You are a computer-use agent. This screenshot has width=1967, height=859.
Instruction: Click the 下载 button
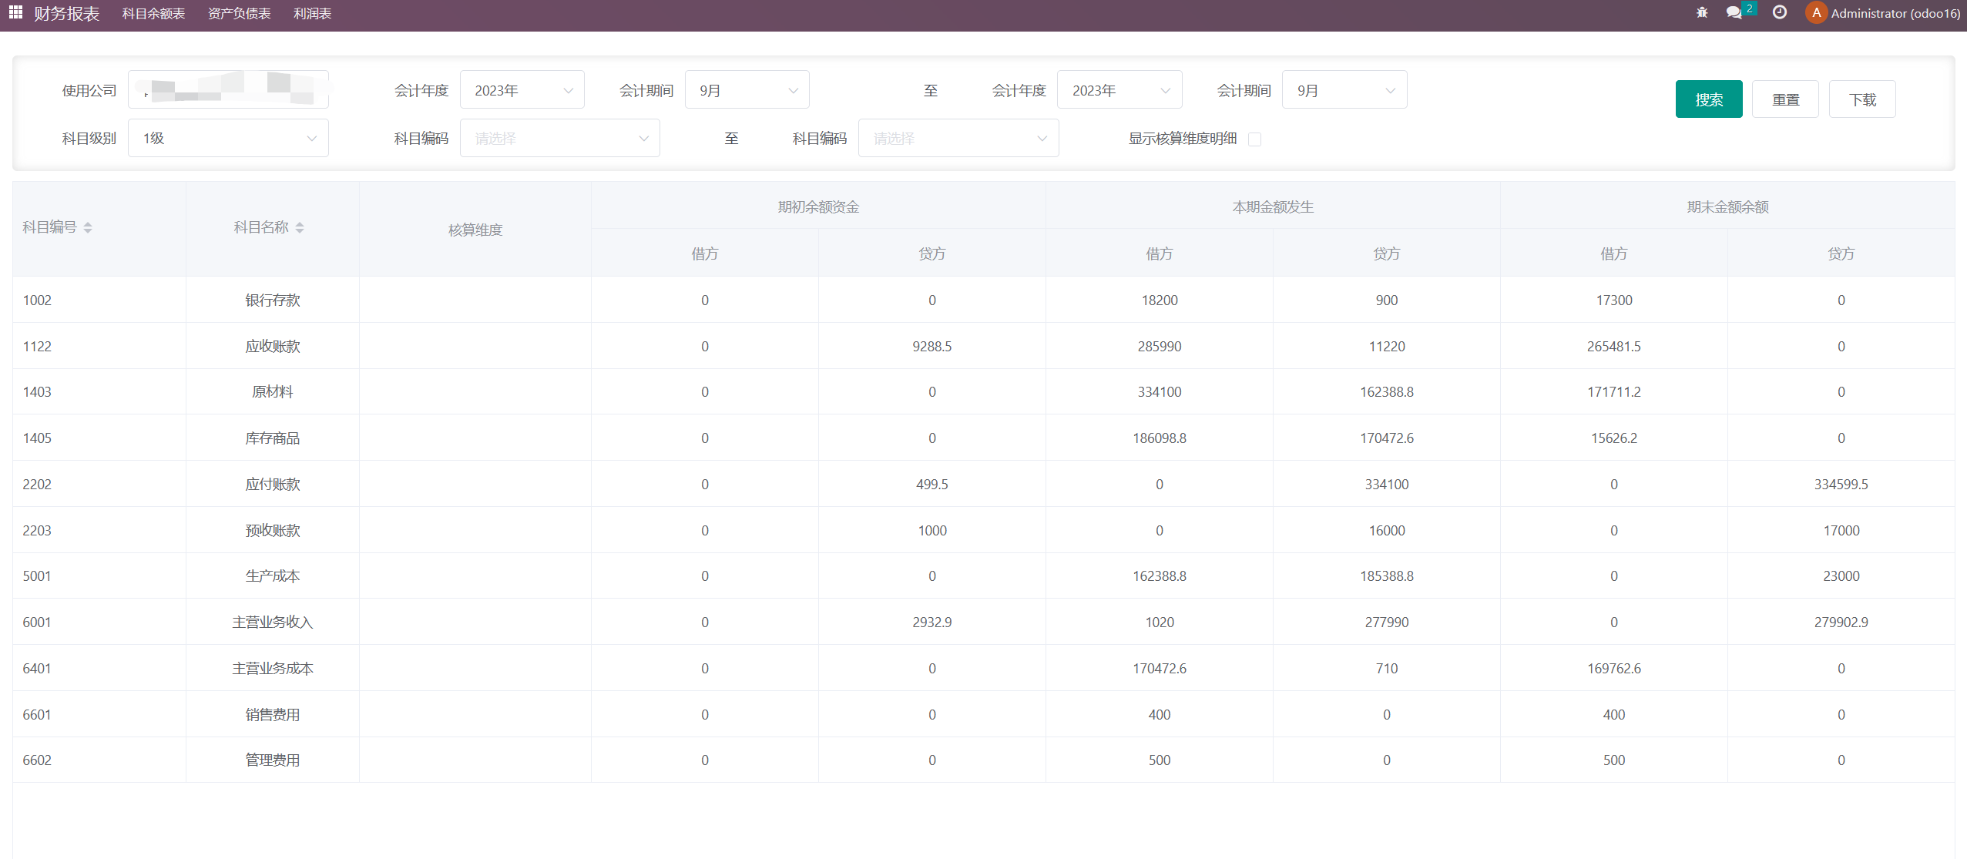(x=1862, y=99)
